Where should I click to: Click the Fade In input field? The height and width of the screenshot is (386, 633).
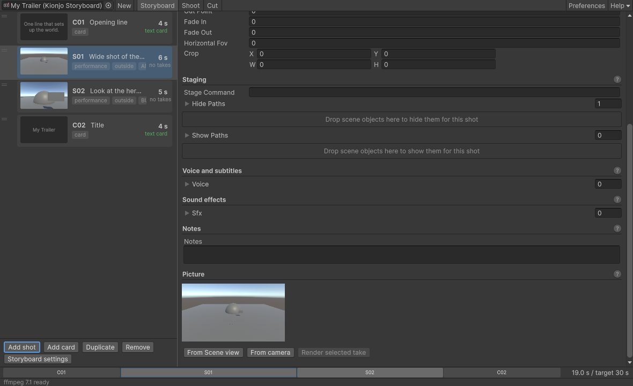pyautogui.click(x=435, y=22)
